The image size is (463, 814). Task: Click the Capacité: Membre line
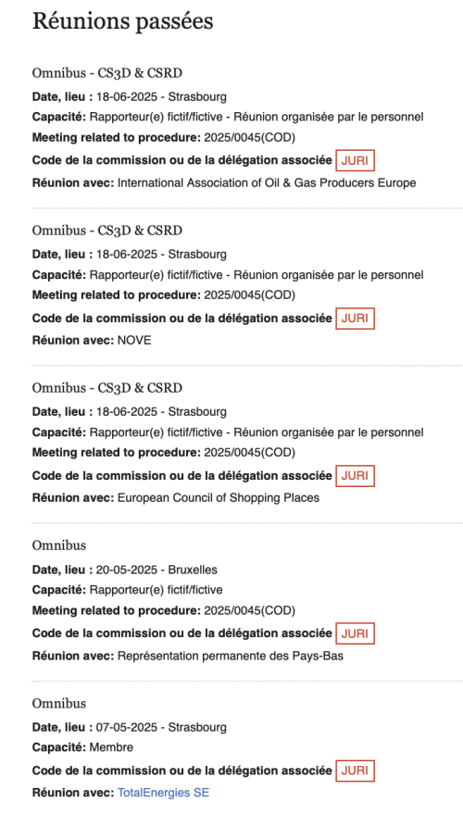pyautogui.click(x=82, y=747)
